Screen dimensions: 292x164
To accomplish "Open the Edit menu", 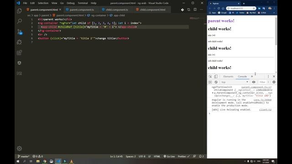I will tap(32, 3).
